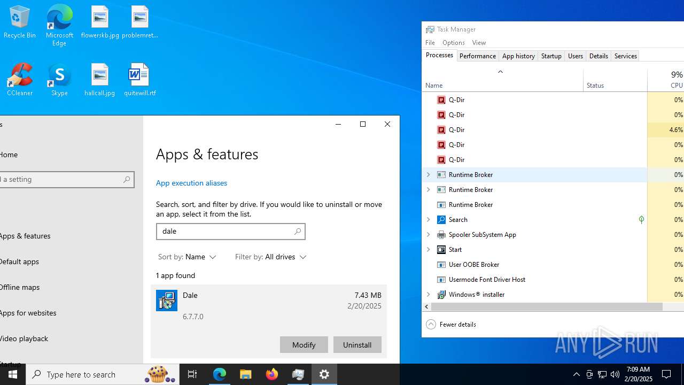Open the Action Center notifications icon
This screenshot has width=684, height=385.
(666, 374)
